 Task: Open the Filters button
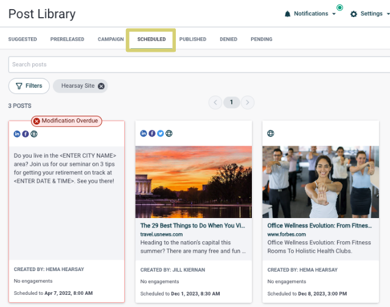pyautogui.click(x=29, y=86)
